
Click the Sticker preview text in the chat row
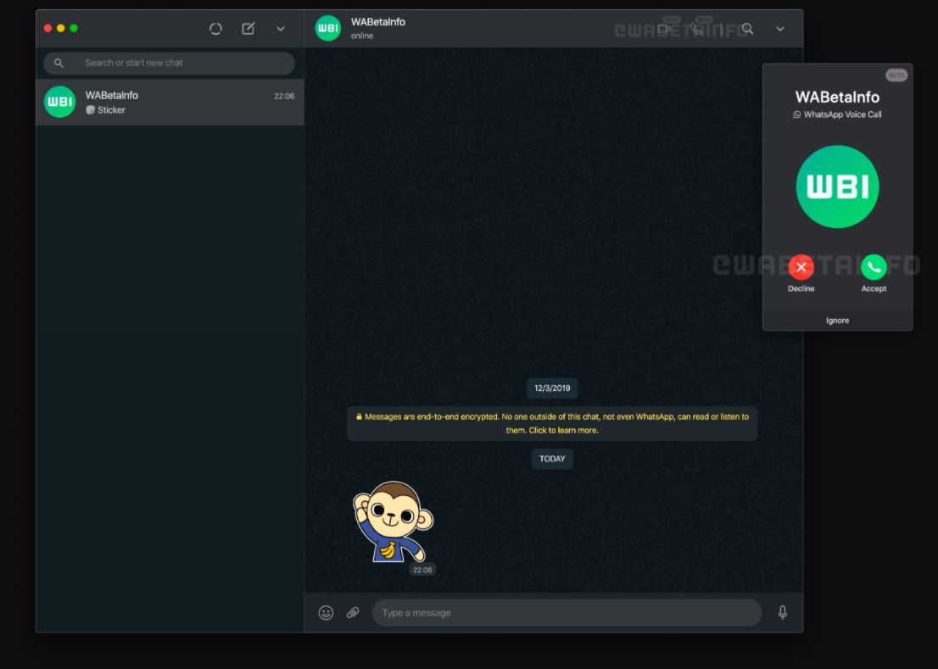pos(111,110)
